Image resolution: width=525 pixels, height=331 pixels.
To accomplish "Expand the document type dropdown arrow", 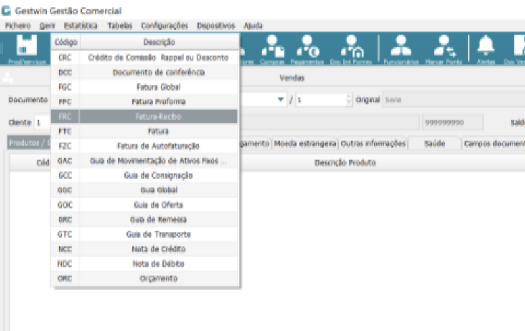I will 280,100.
